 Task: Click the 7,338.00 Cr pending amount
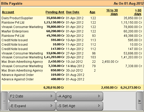coord(56,66)
